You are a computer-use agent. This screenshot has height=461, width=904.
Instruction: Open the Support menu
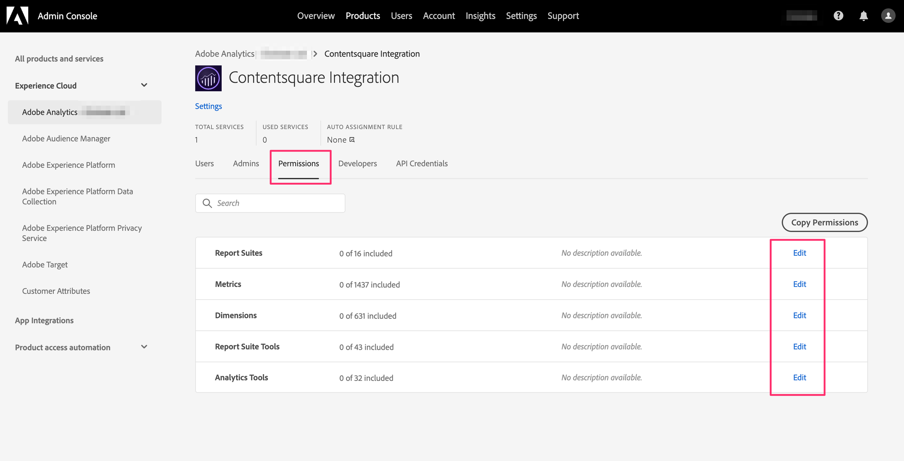click(x=563, y=16)
